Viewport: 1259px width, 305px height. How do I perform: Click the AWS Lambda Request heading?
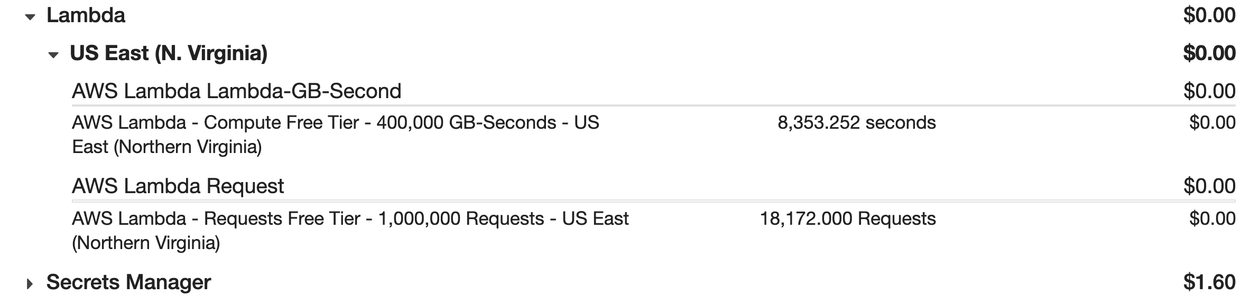point(178,186)
